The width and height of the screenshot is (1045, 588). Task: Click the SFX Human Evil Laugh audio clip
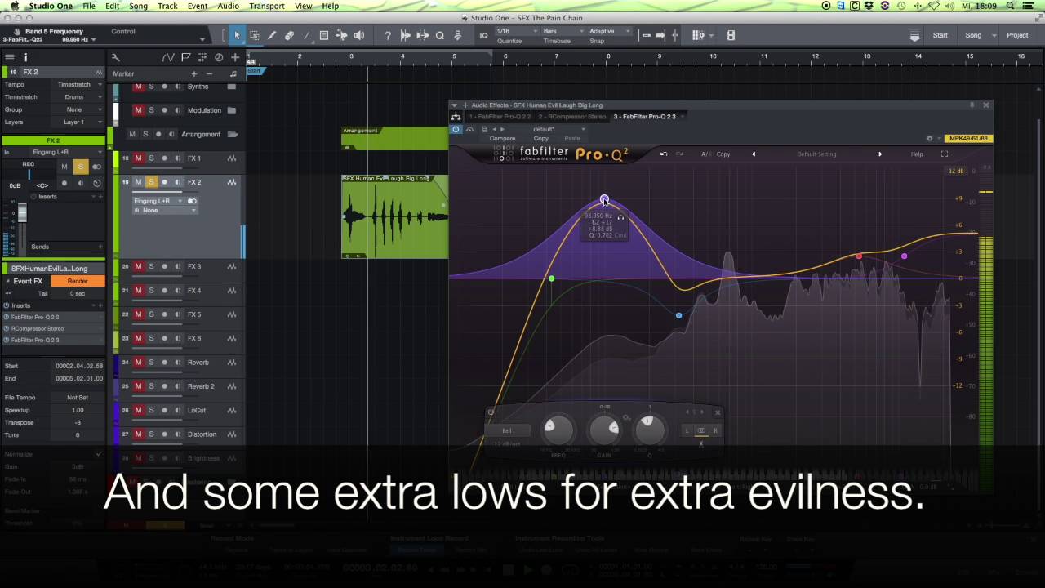[x=394, y=216]
